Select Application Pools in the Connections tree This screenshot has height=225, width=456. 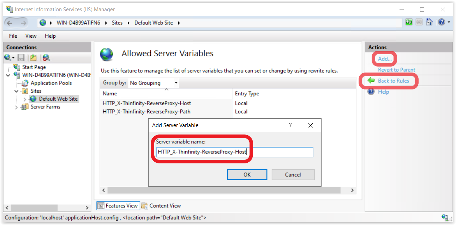coord(51,83)
